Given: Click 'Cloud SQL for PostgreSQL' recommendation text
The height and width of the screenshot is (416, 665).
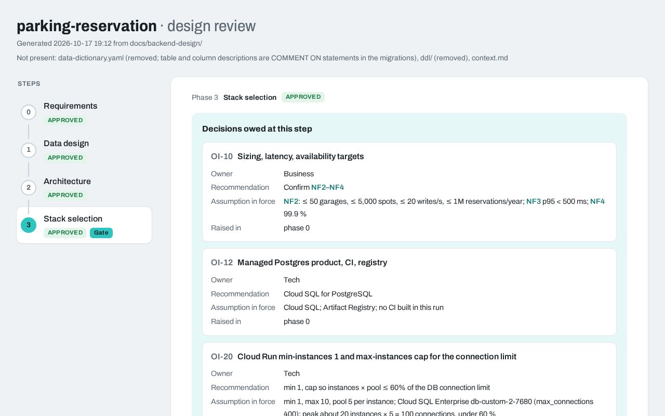Looking at the screenshot, I should pos(328,294).
